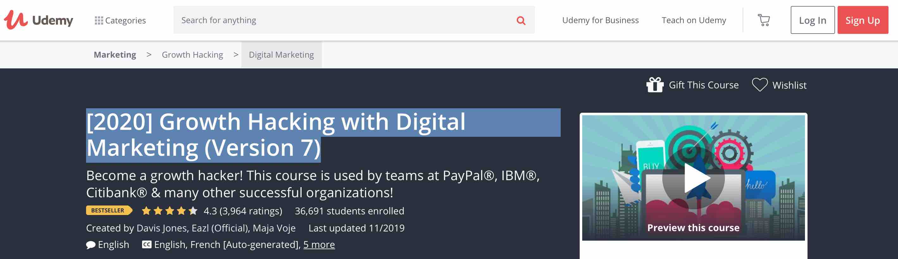Click the BESTSELLER badge
Image resolution: width=898 pixels, height=259 pixels.
109,211
